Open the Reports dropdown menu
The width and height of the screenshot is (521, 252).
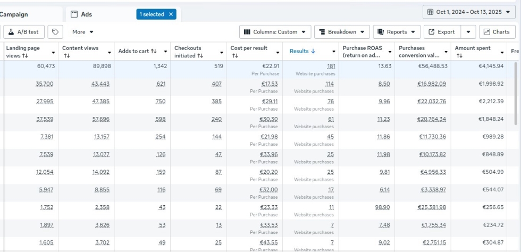(398, 32)
